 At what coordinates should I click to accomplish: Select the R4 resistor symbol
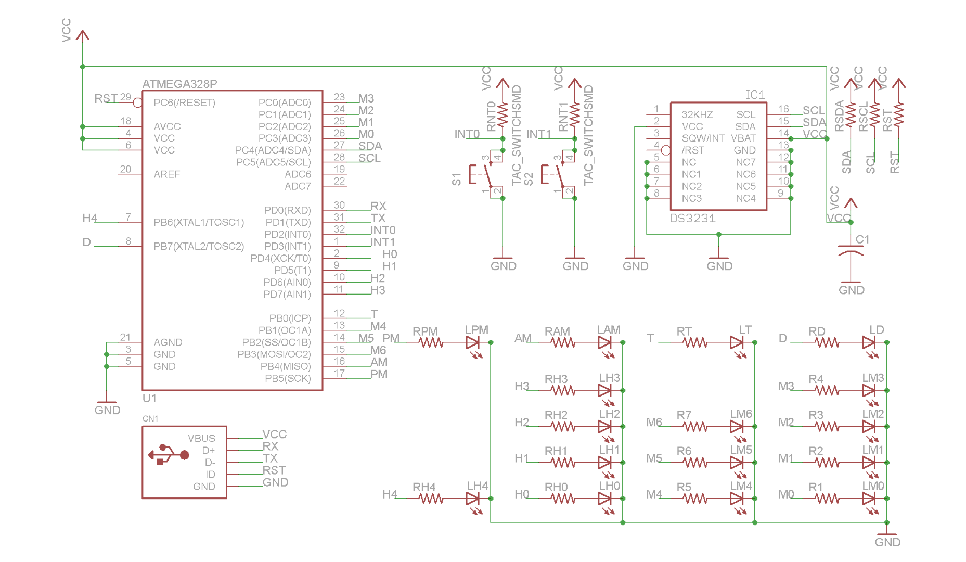(828, 390)
